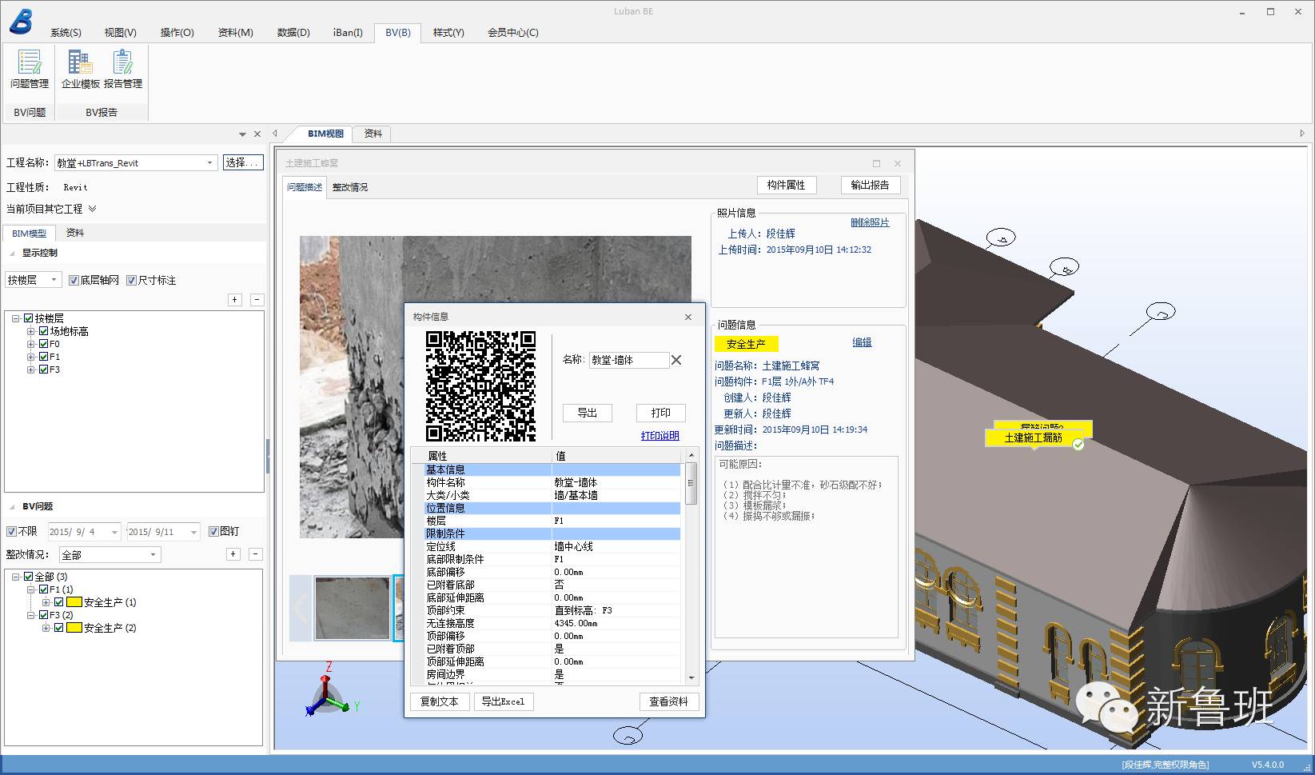The height and width of the screenshot is (775, 1315).
Task: Switch to 资料 tab next to BIM视图
Action: [373, 134]
